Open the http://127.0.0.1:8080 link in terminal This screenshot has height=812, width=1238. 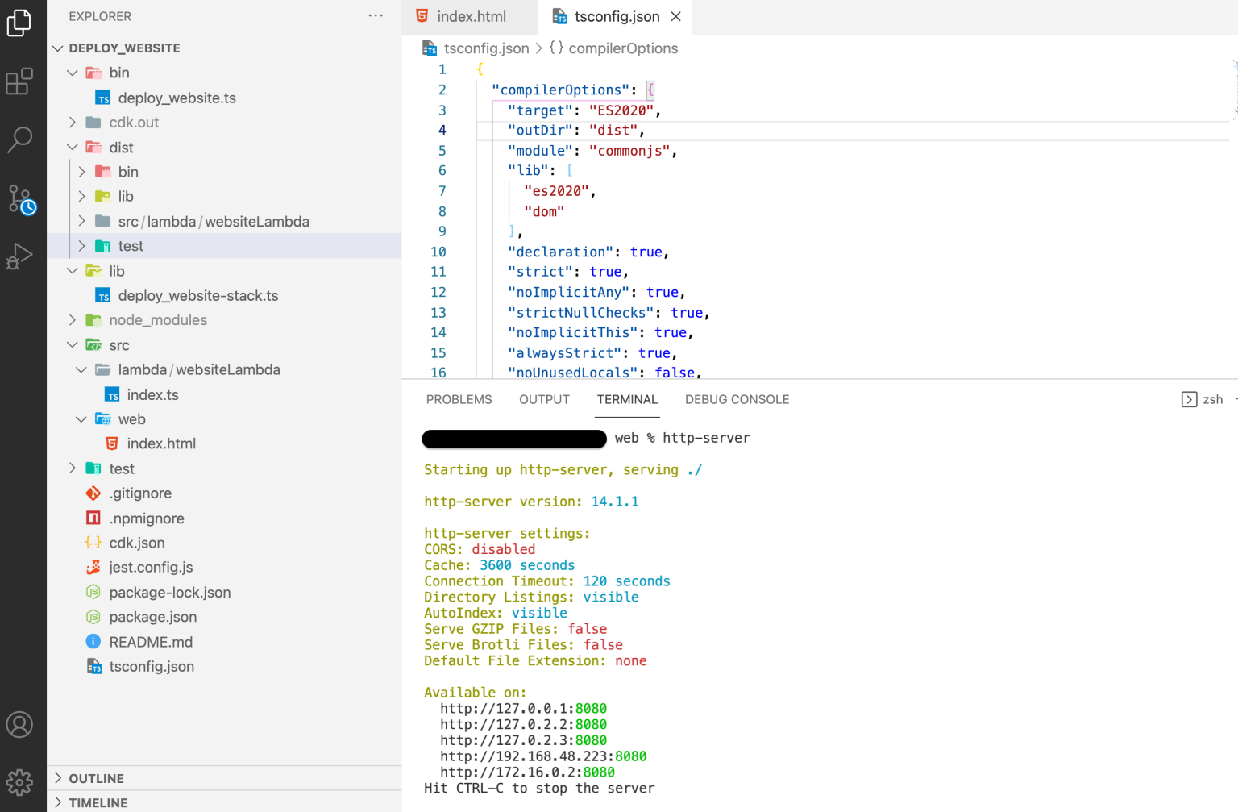[x=523, y=708]
